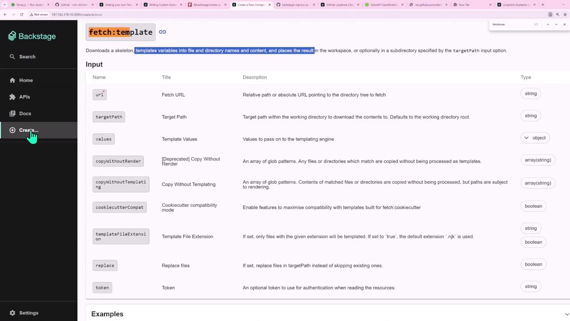Click the cookiecutterCompat parameter chip
This screenshot has height=321, width=570.
(x=119, y=207)
